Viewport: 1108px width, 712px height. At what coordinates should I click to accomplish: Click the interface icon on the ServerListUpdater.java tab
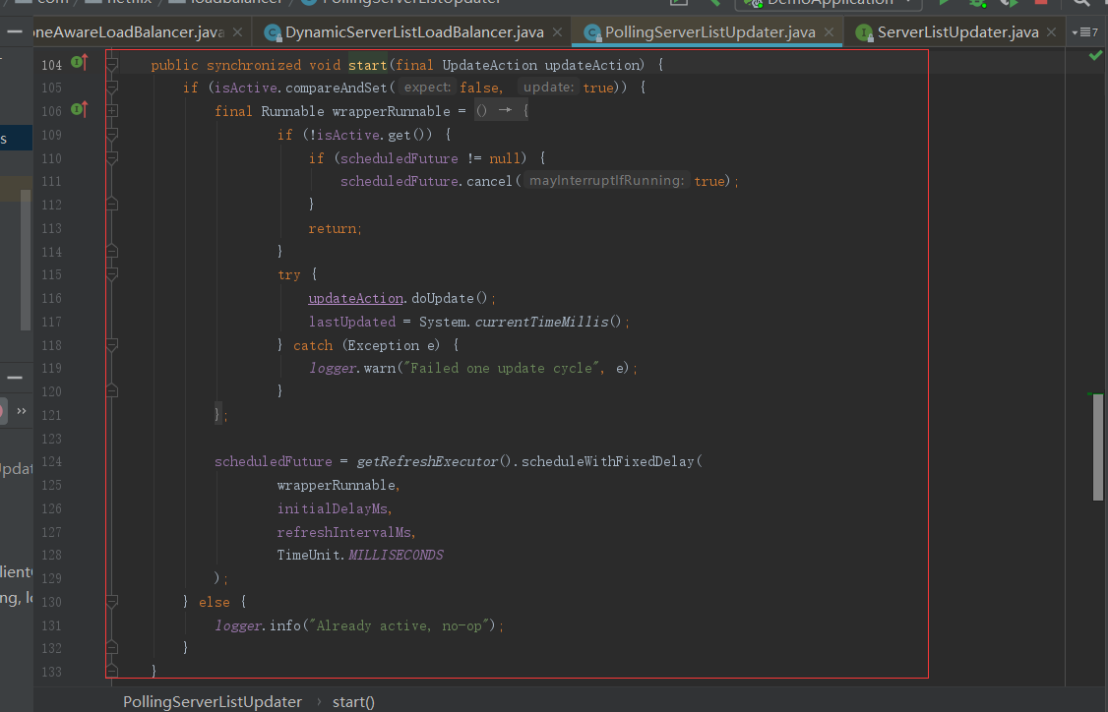pyautogui.click(x=864, y=32)
